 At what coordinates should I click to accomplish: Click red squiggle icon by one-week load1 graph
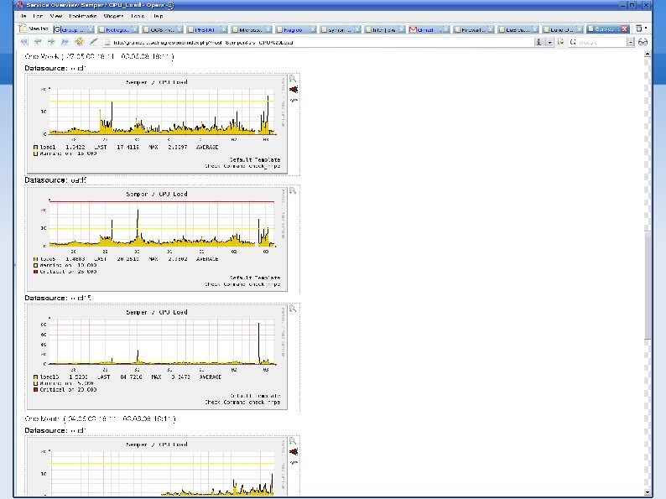pyautogui.click(x=294, y=101)
